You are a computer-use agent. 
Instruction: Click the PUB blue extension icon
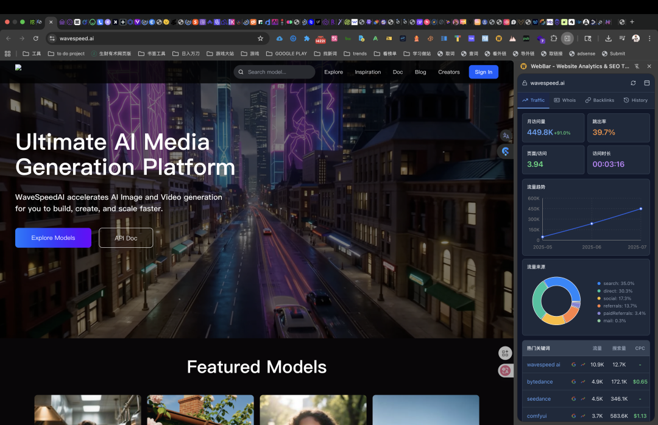485,38
